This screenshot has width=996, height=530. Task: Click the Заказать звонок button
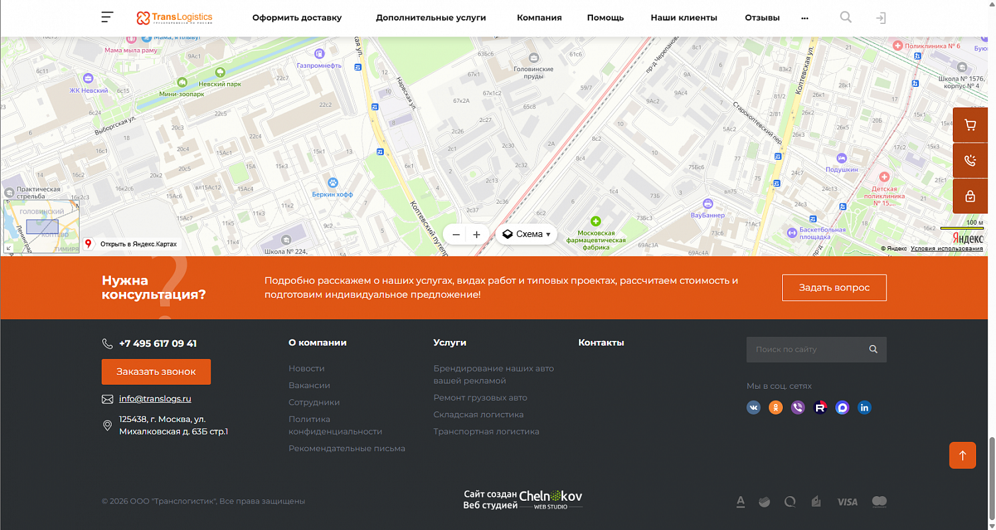click(x=156, y=371)
